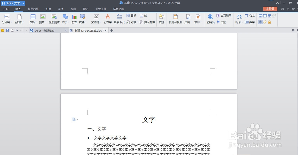Open Header and Footer (页眉和页脚)
The image size is (298, 155).
[176, 19]
